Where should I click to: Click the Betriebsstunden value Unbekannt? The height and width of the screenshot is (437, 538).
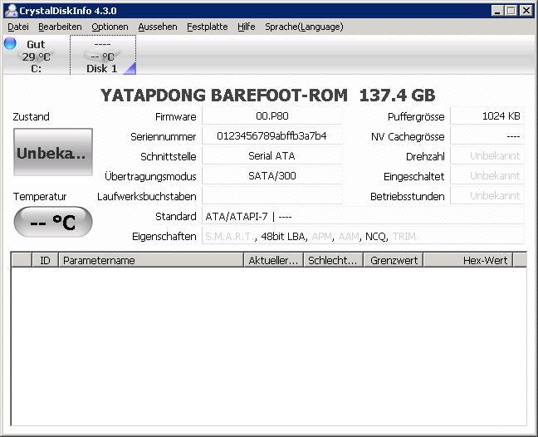point(487,196)
